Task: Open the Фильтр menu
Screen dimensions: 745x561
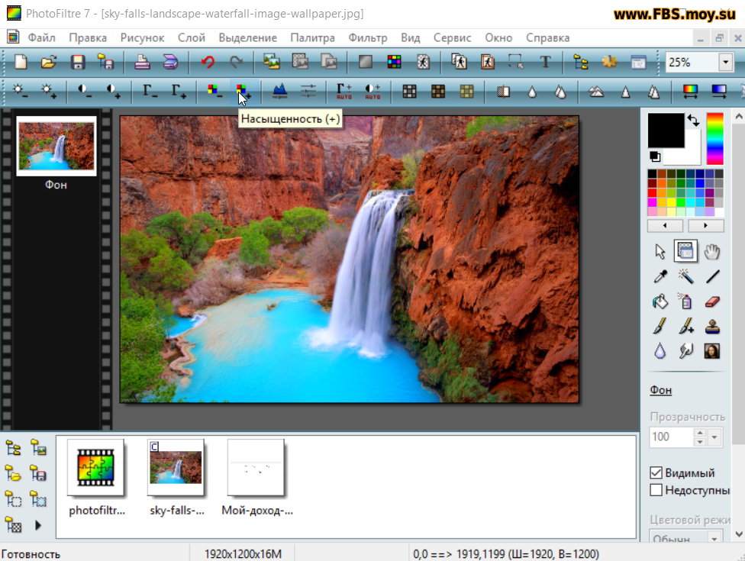Action: (368, 38)
